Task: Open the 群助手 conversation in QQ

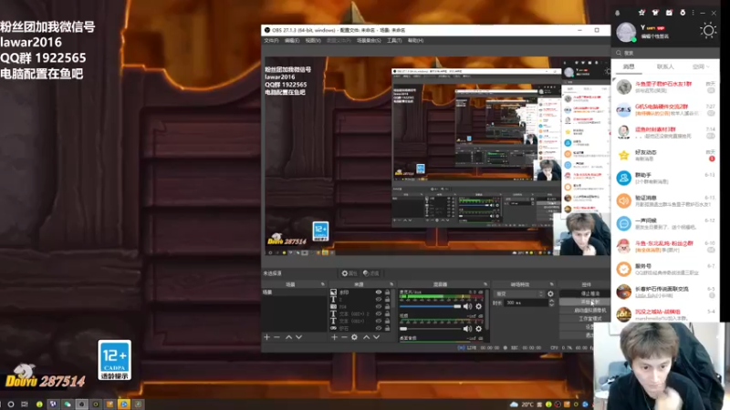Action: pos(665,178)
